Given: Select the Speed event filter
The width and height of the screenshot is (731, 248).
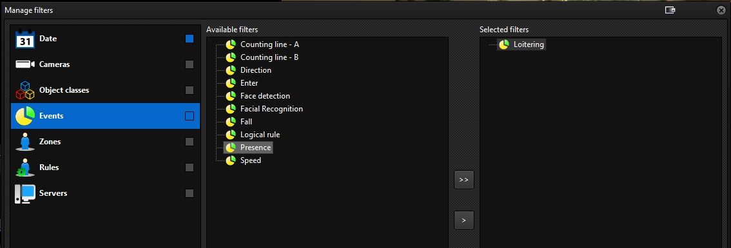Looking at the screenshot, I should click(x=250, y=160).
